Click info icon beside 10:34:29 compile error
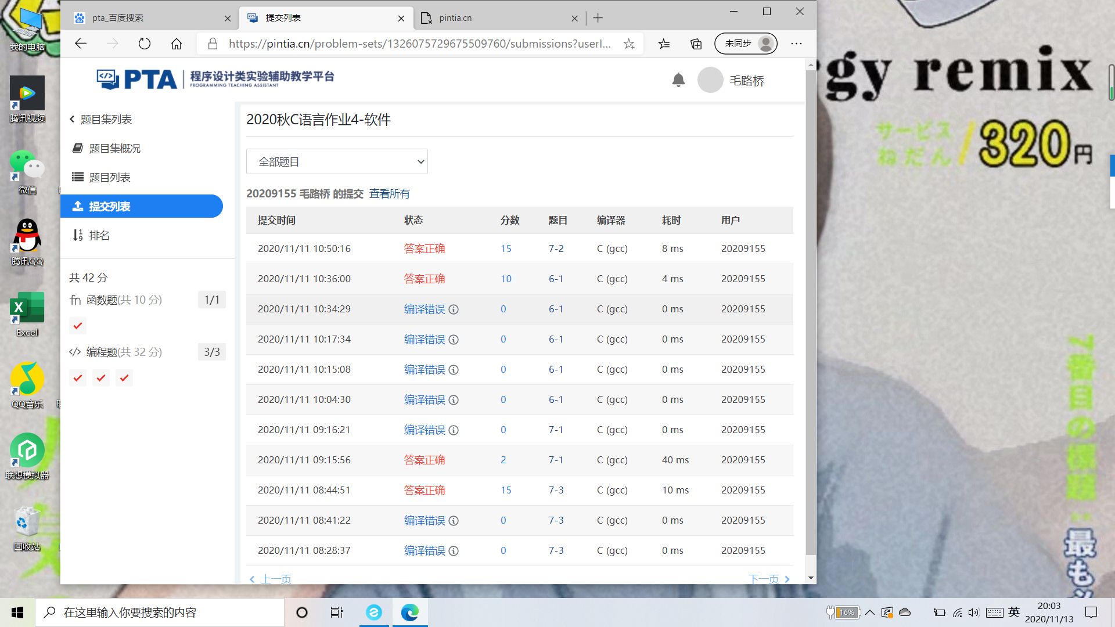Image resolution: width=1115 pixels, height=627 pixels. click(454, 309)
